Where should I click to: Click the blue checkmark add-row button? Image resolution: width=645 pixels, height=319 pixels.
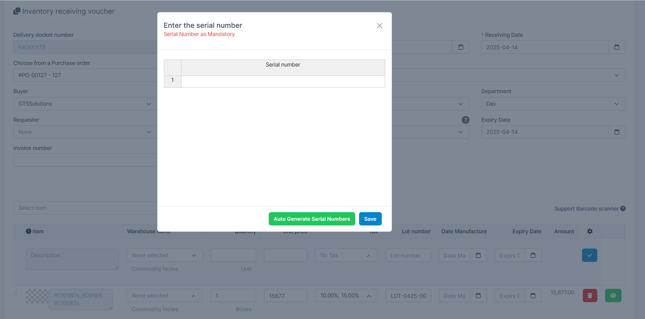click(589, 255)
